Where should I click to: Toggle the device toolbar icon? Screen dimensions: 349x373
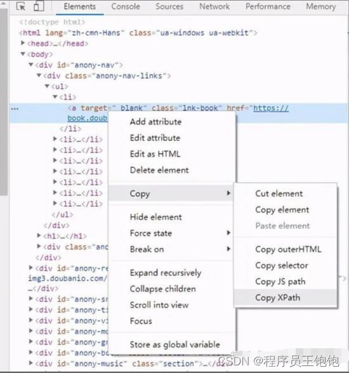point(39,6)
